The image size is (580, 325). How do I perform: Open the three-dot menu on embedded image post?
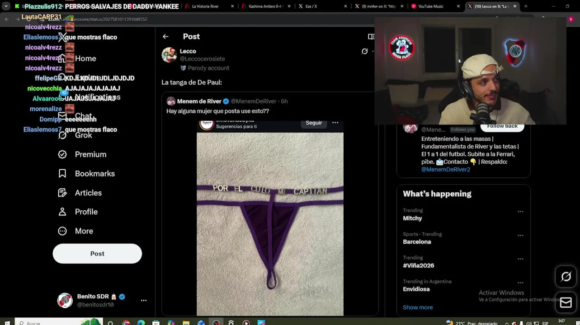coord(335,123)
